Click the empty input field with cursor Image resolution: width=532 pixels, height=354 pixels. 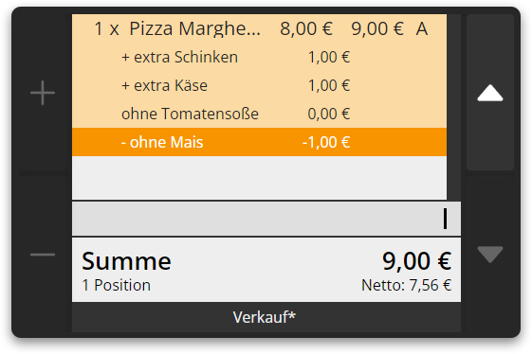pos(266,219)
